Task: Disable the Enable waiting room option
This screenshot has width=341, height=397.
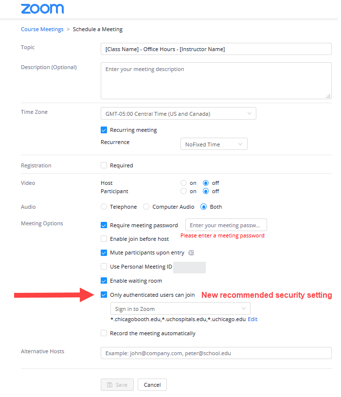Action: (x=104, y=281)
